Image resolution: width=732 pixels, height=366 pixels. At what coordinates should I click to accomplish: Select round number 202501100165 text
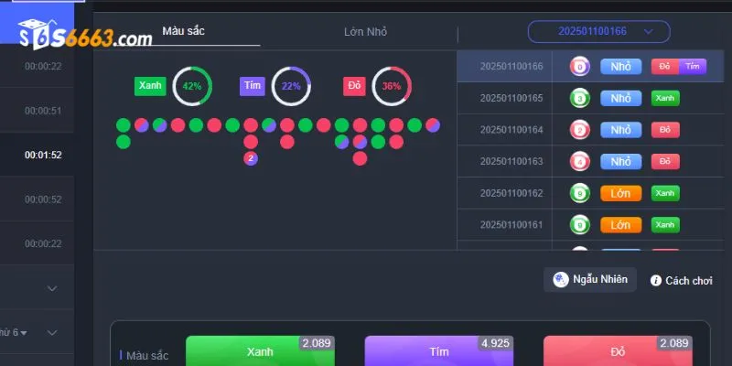(x=511, y=98)
